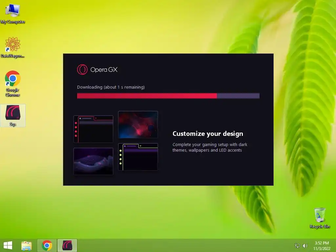This screenshot has width=336, height=252.
Task: Click the purple landscape wallpaper thumbnail
Action: pyautogui.click(x=93, y=161)
